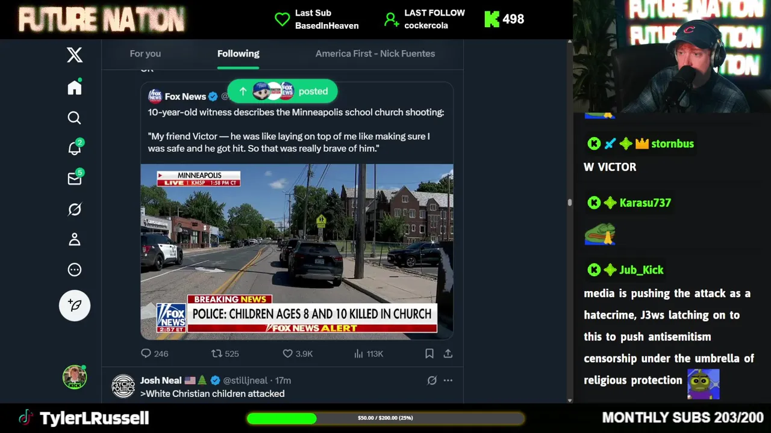Click Fox News verified badge
This screenshot has width=771, height=433.
click(x=213, y=96)
